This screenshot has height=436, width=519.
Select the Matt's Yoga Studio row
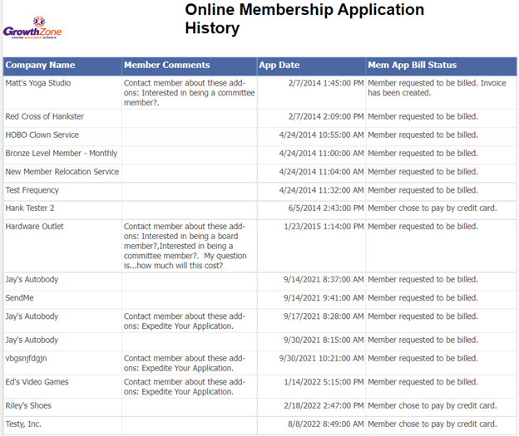(x=38, y=83)
